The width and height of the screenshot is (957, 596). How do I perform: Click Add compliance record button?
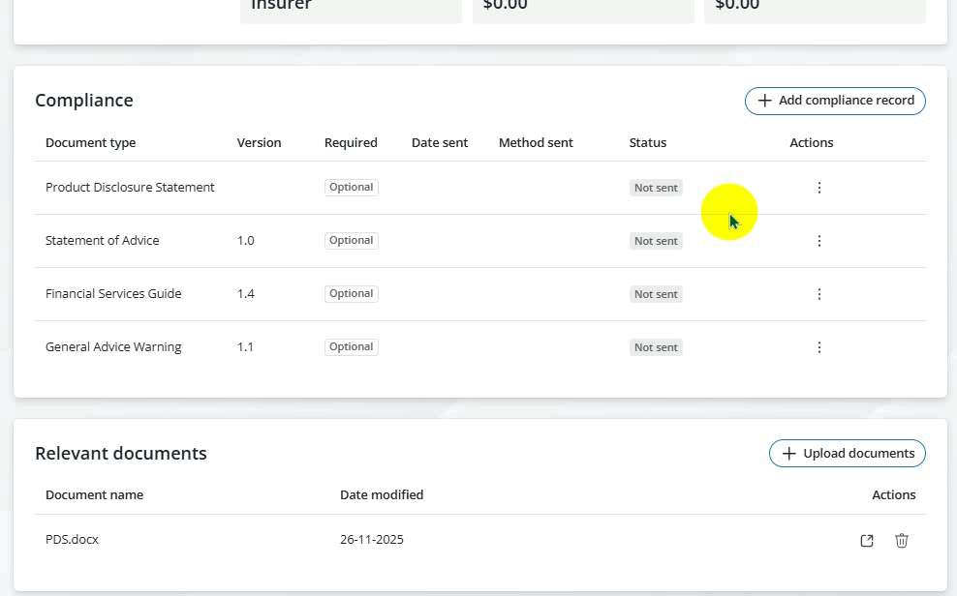click(835, 101)
